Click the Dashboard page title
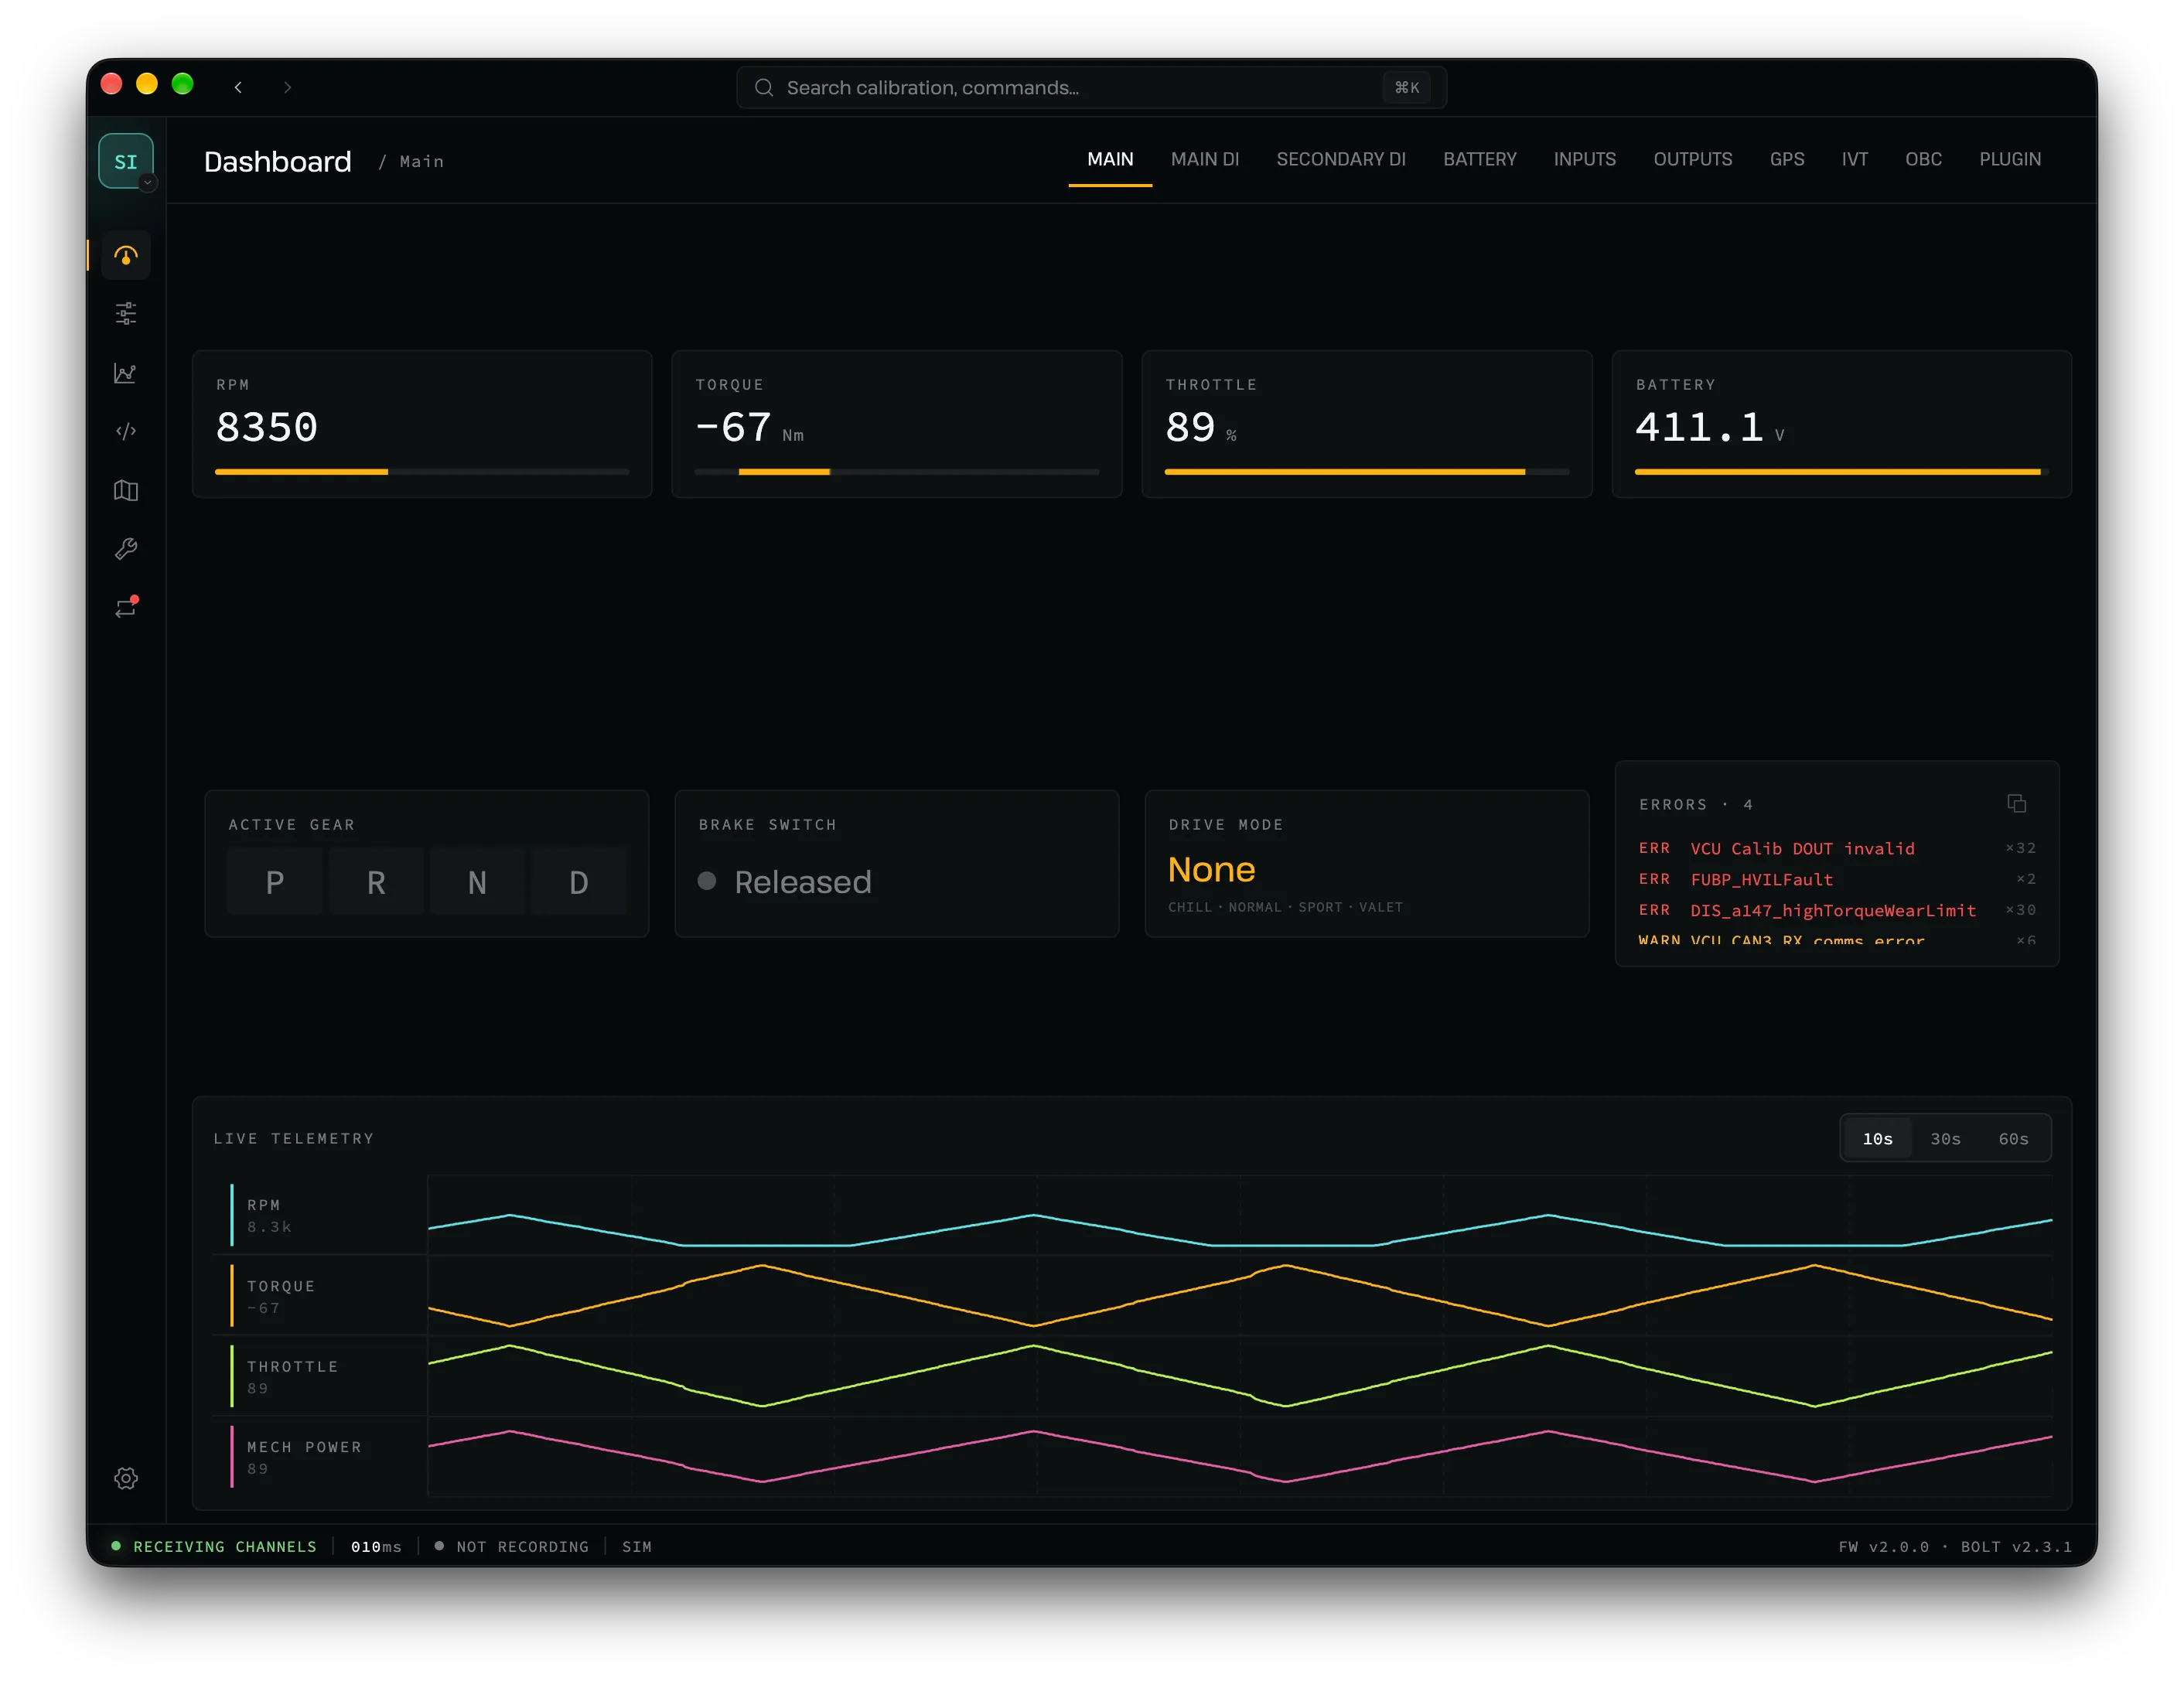 click(278, 161)
